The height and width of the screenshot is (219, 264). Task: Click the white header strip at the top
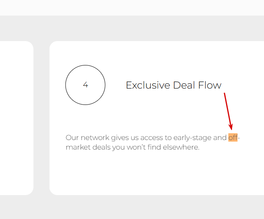[x=132, y=8]
